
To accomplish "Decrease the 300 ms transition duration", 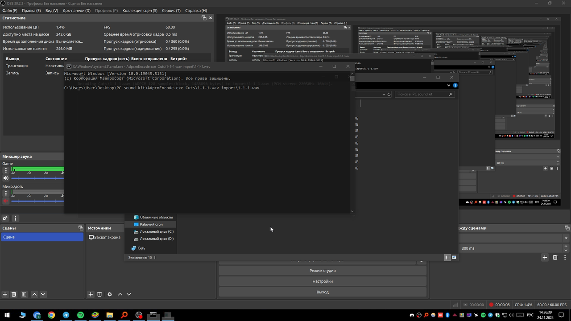I will (566, 251).
